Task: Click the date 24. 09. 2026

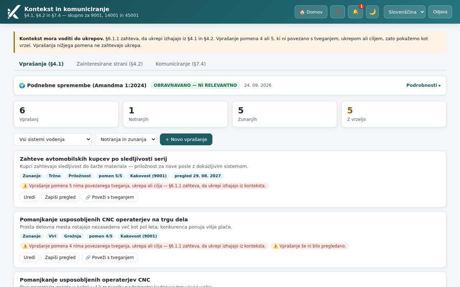Action: click(x=258, y=85)
